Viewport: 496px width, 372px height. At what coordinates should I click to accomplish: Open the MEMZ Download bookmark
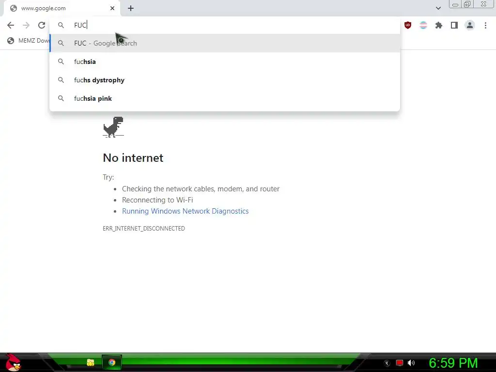(29, 41)
